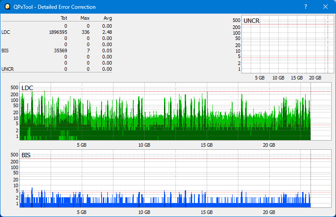
Task: Click the BIS graph title label
Action: 26,155
